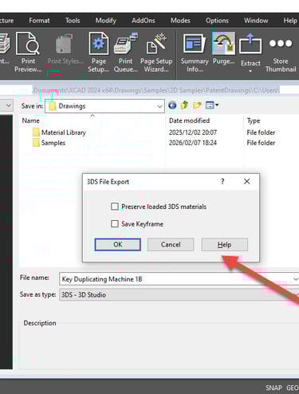
Task: Open the AddOns menu
Action: (144, 21)
